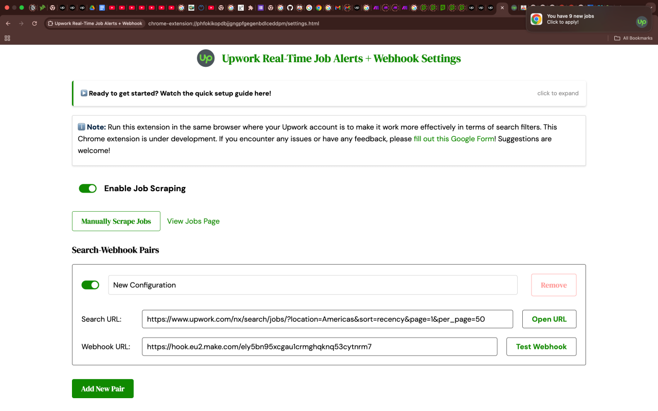This screenshot has height=411, width=658.
Task: Open the All Bookmarks folder
Action: (x=633, y=38)
